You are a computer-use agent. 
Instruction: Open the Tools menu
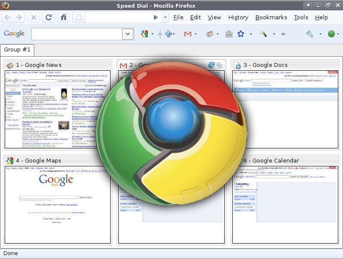point(301,17)
